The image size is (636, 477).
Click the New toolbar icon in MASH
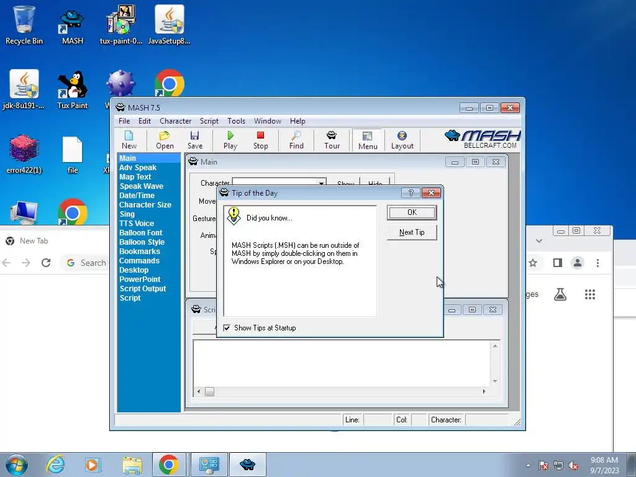129,140
